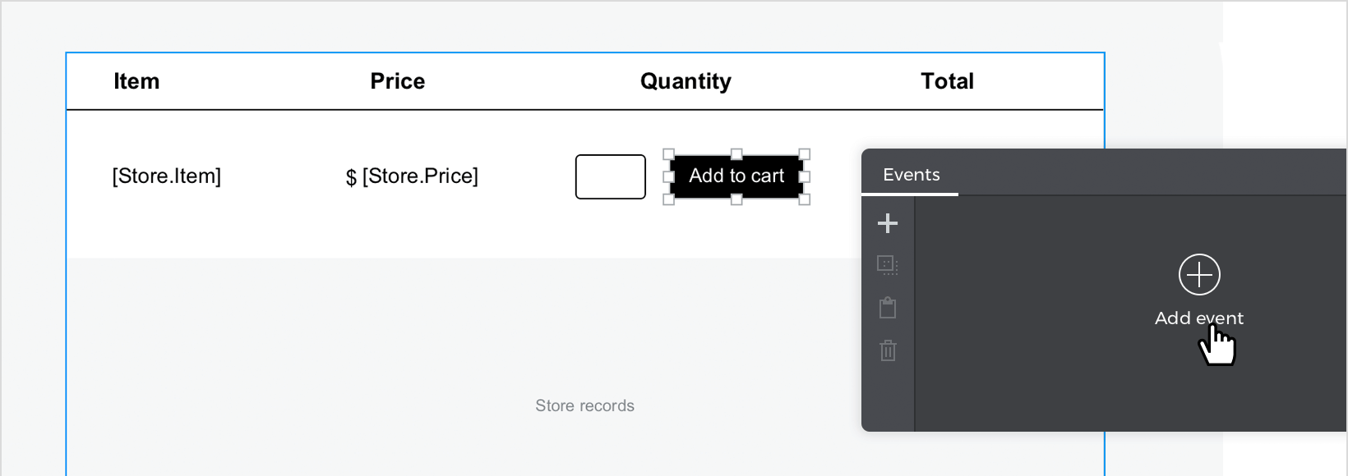
Task: Click the Item column header
Action: (x=136, y=81)
